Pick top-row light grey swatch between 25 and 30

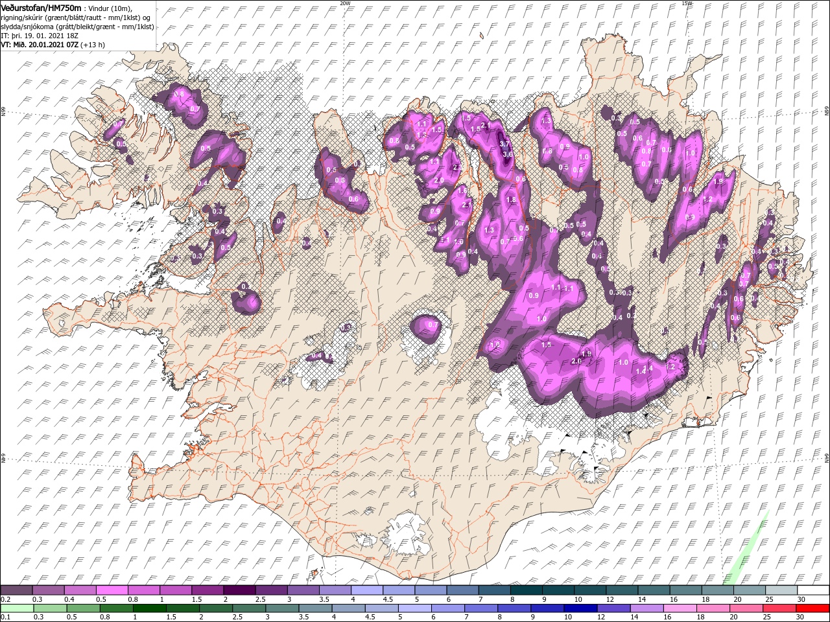point(780,590)
